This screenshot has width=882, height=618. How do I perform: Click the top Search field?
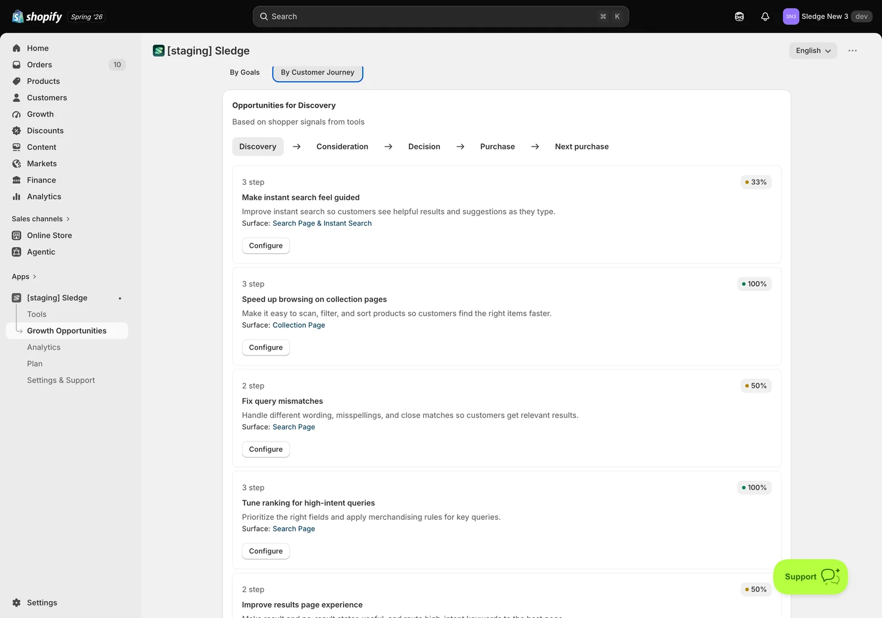(441, 17)
